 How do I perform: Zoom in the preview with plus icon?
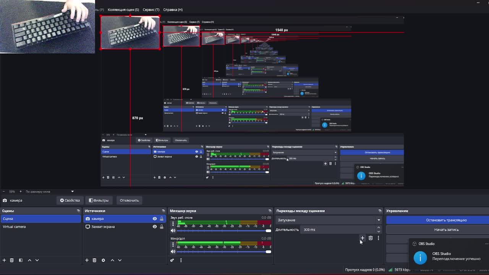pos(21,191)
